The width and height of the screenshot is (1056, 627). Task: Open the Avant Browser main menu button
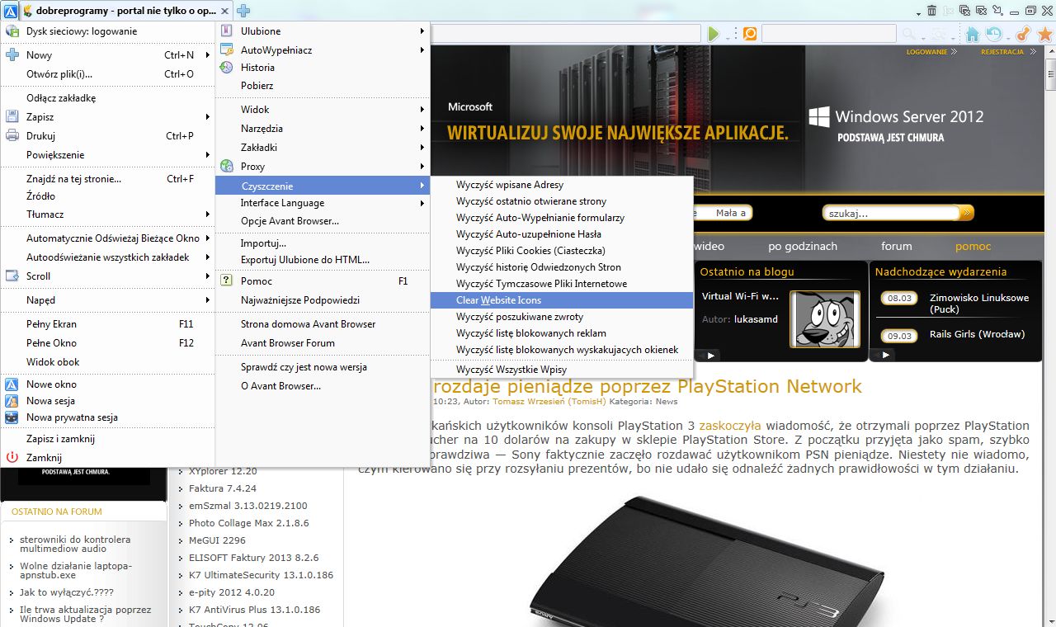(x=10, y=11)
